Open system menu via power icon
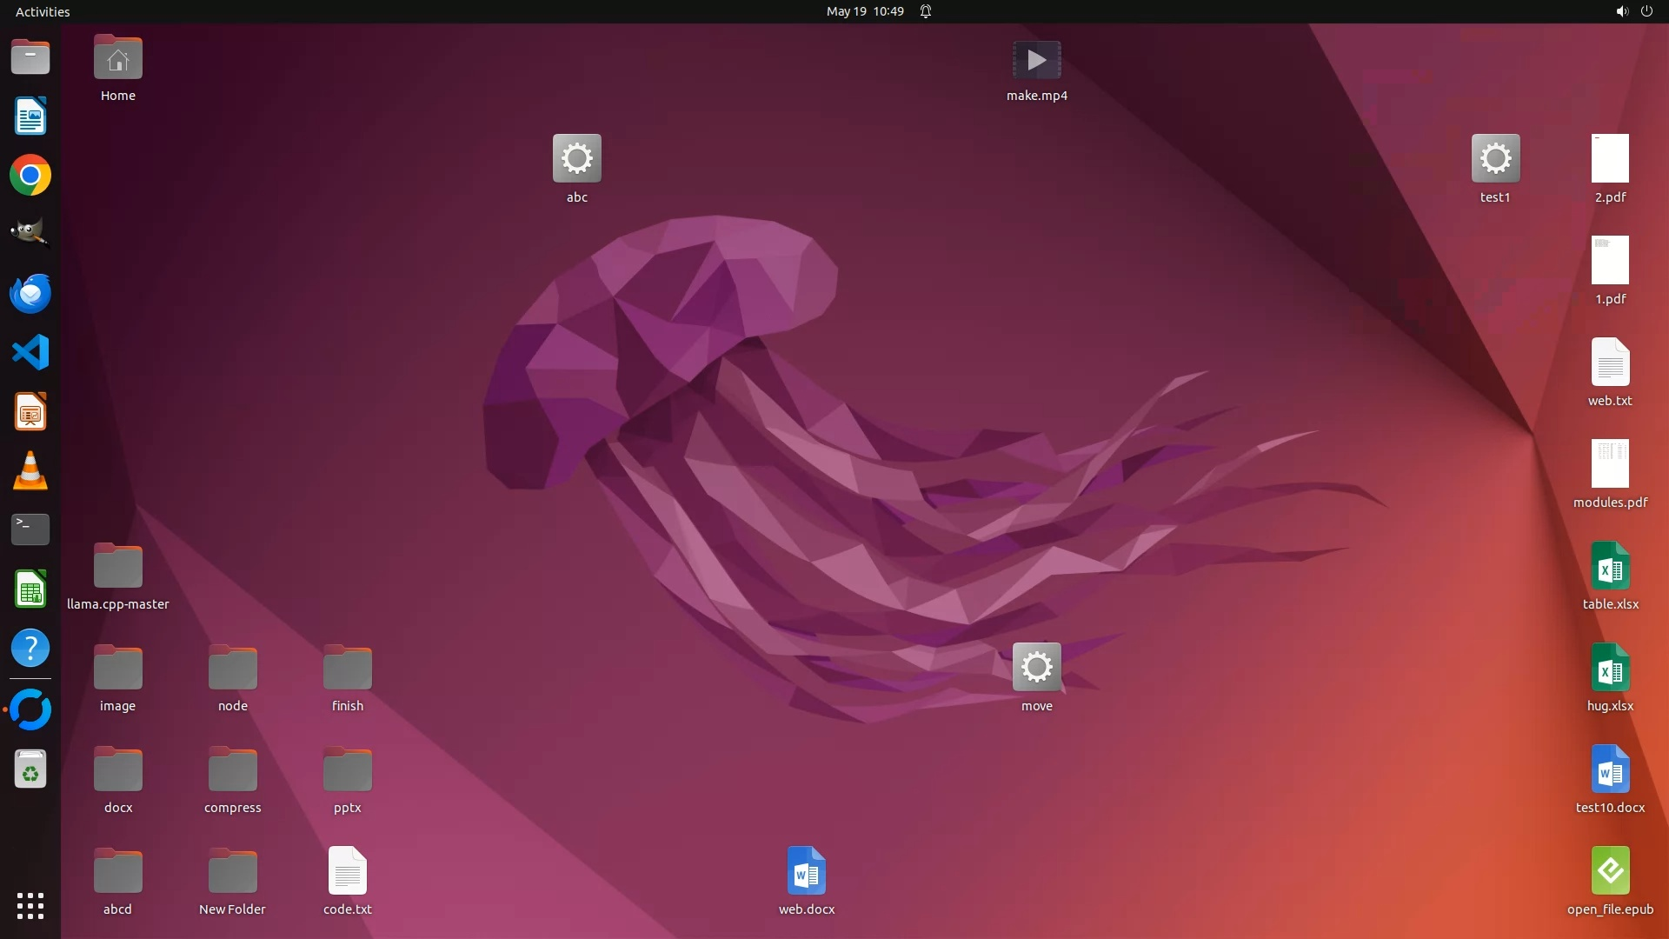Image resolution: width=1669 pixels, height=939 pixels. [1646, 11]
